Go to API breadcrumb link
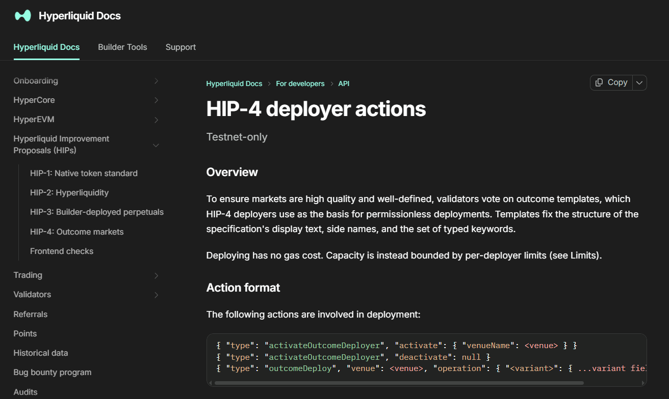 344,83
